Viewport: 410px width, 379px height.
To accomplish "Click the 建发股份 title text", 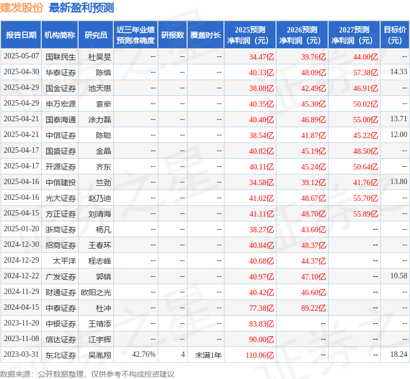I will coord(22,8).
